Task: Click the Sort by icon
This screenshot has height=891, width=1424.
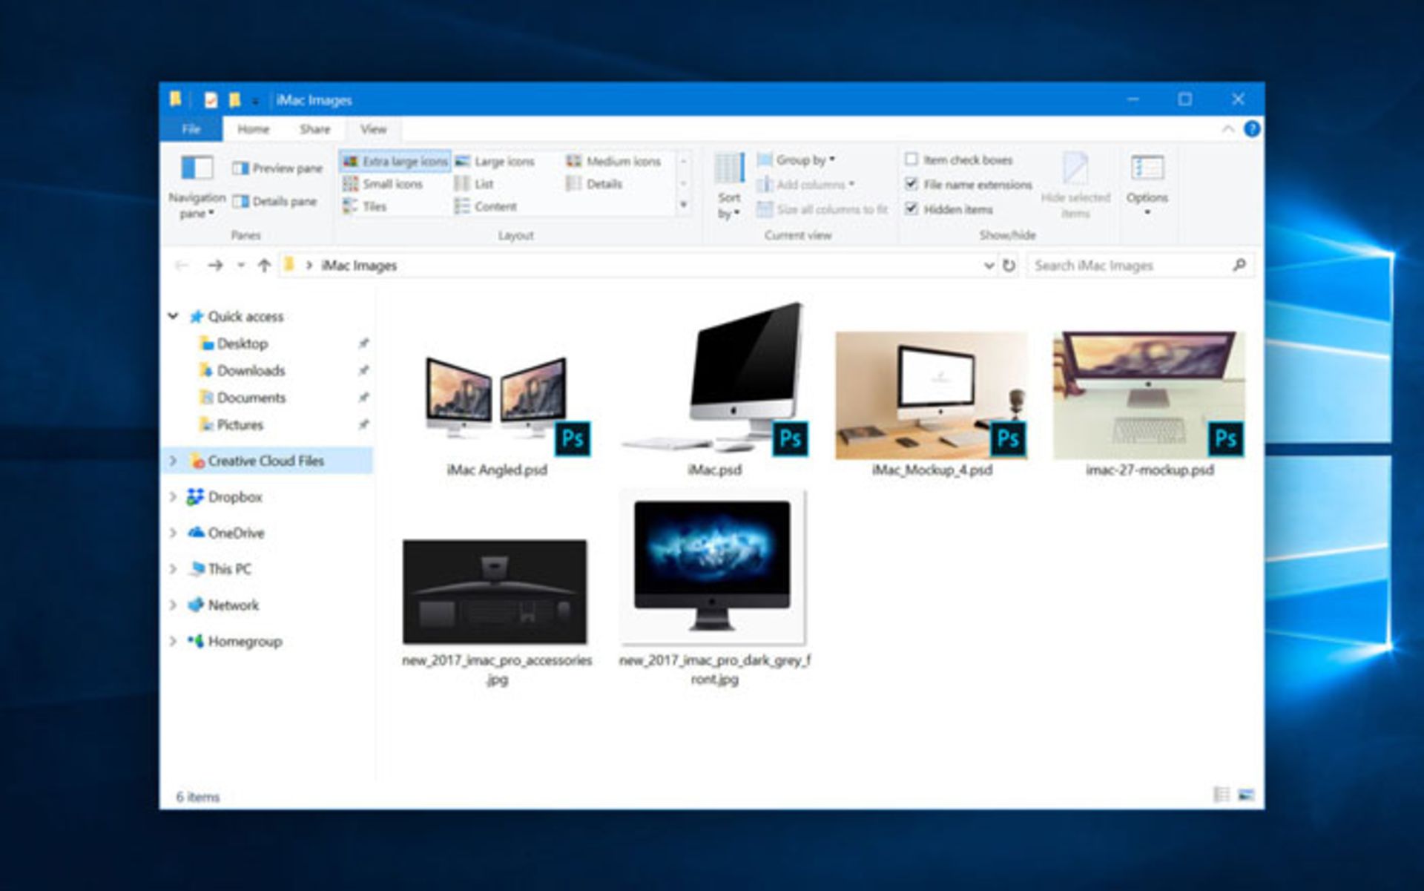Action: (x=729, y=171)
